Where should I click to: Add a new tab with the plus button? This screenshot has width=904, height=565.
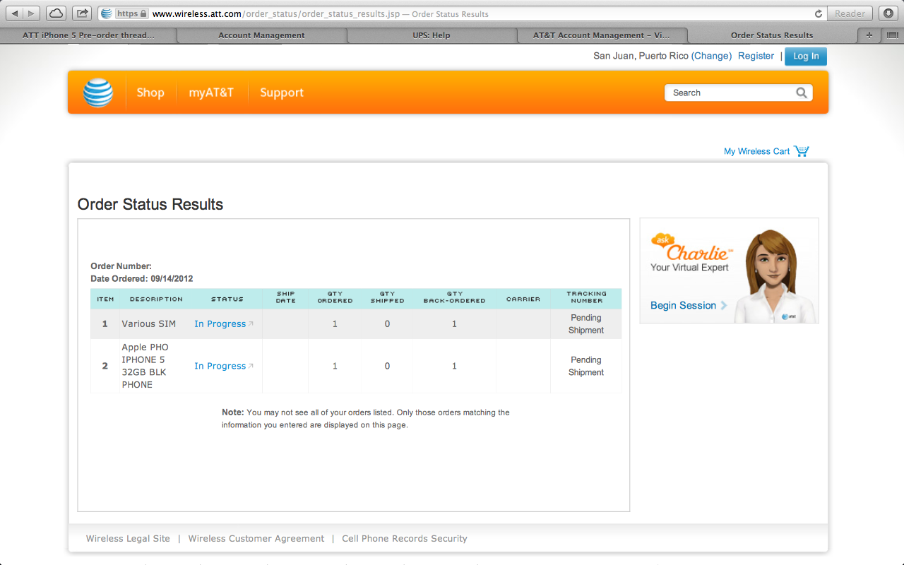tap(869, 35)
